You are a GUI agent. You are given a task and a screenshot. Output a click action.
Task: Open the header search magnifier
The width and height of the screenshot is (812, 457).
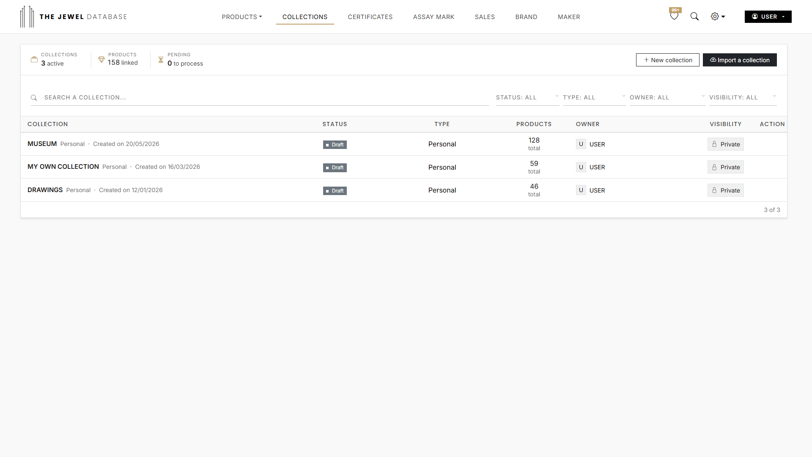(694, 17)
